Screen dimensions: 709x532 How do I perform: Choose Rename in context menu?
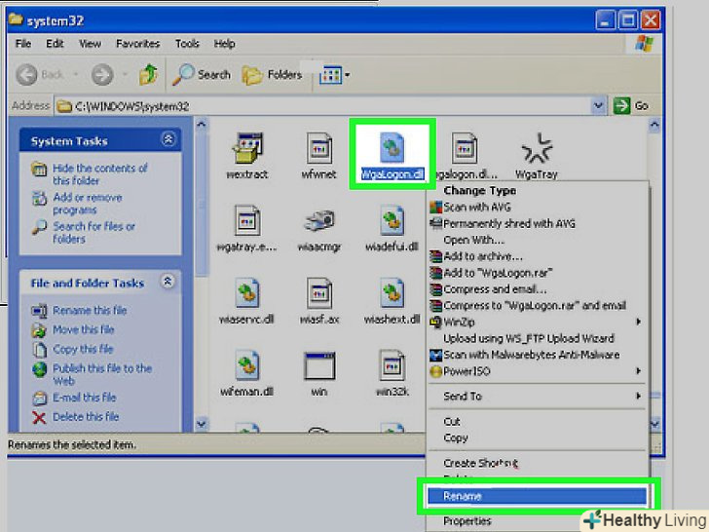click(538, 496)
